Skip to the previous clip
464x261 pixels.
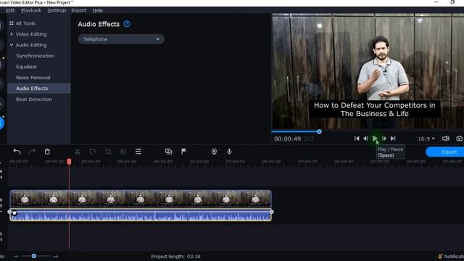coord(357,138)
